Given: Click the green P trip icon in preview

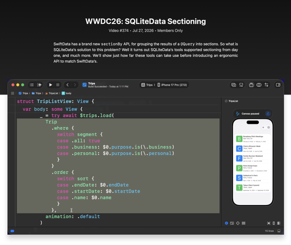Looking at the screenshot, I should click(x=239, y=168).
